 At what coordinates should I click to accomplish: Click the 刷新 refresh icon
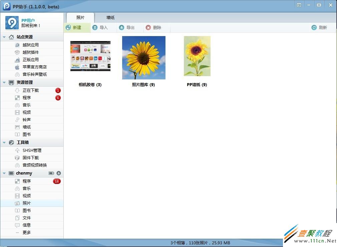pos(314,27)
